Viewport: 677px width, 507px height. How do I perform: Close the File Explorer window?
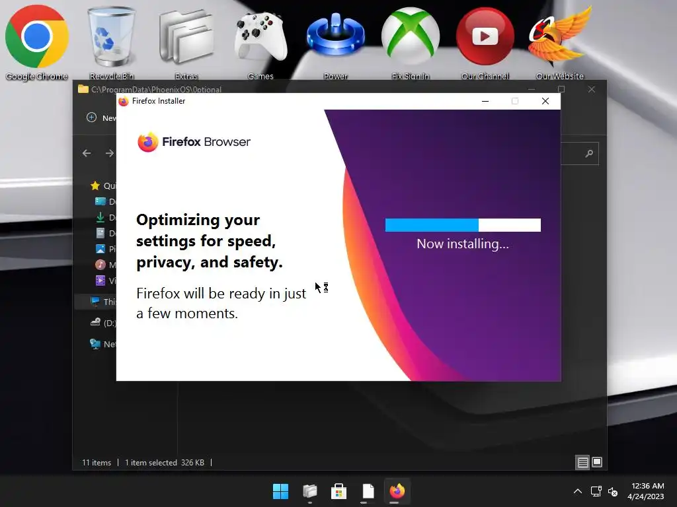point(592,89)
